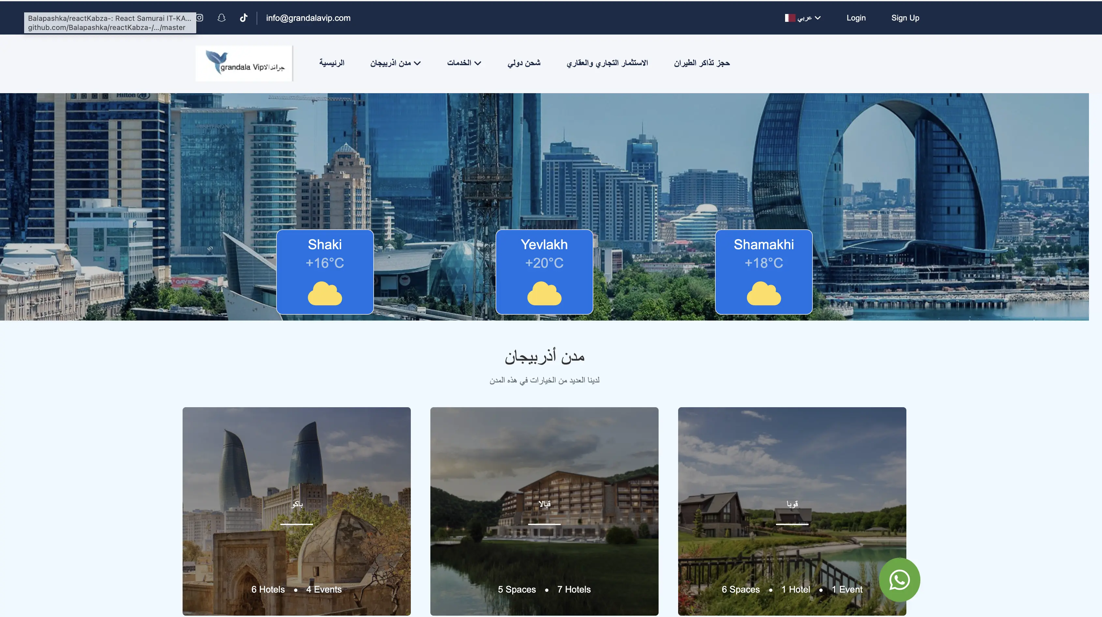Expand the الخدمات dropdown menu
This screenshot has width=1102, height=617.
click(x=464, y=63)
